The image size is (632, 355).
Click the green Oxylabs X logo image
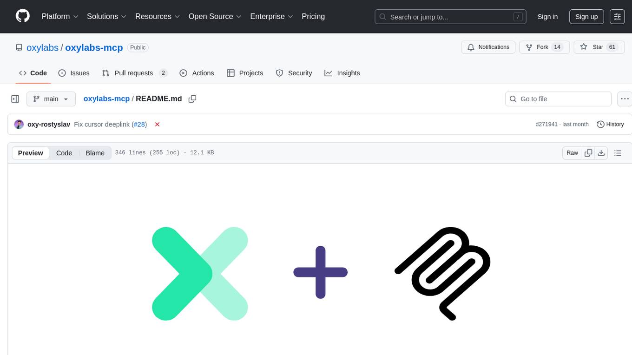pyautogui.click(x=200, y=274)
